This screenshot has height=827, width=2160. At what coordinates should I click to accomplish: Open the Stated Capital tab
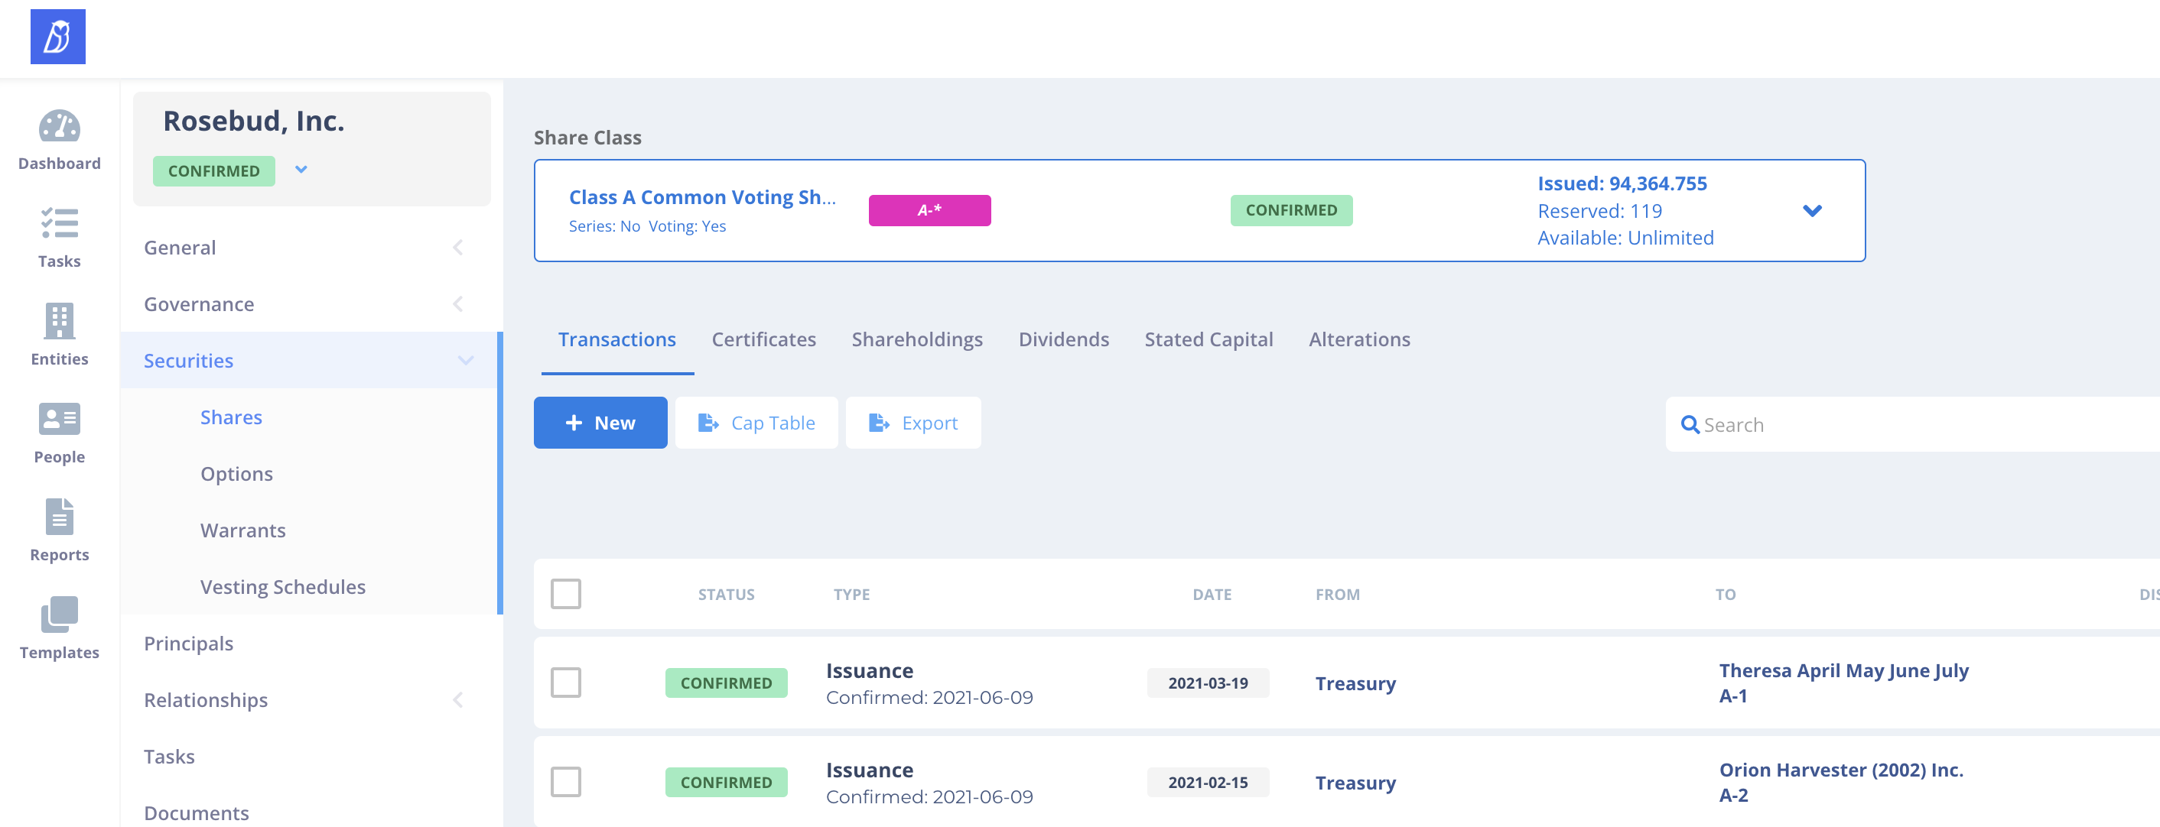click(1208, 339)
